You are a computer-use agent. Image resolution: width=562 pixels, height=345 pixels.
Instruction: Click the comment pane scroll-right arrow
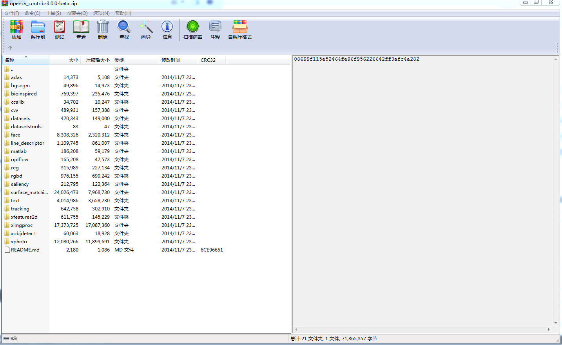point(549,330)
